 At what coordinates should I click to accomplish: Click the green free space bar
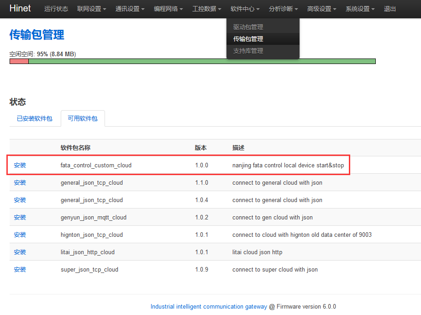coord(202,61)
